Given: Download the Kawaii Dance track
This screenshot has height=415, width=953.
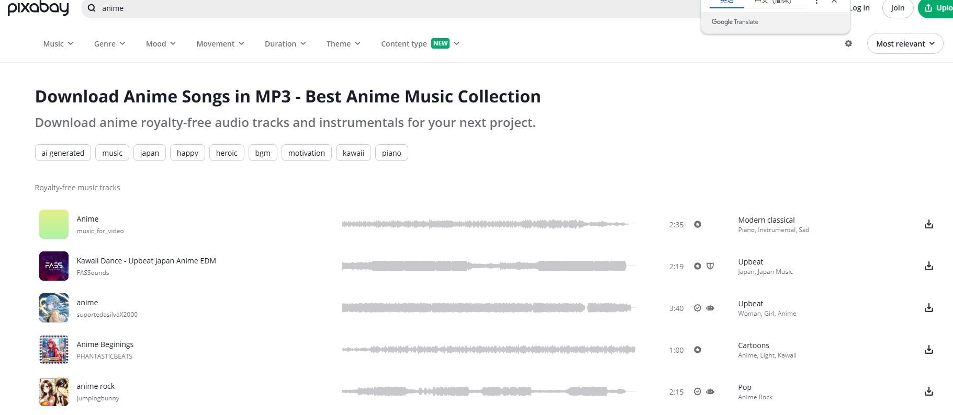Looking at the screenshot, I should click(x=928, y=266).
